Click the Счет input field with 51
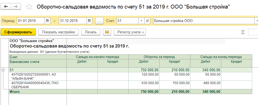258x105 pixels. pos(128,21)
